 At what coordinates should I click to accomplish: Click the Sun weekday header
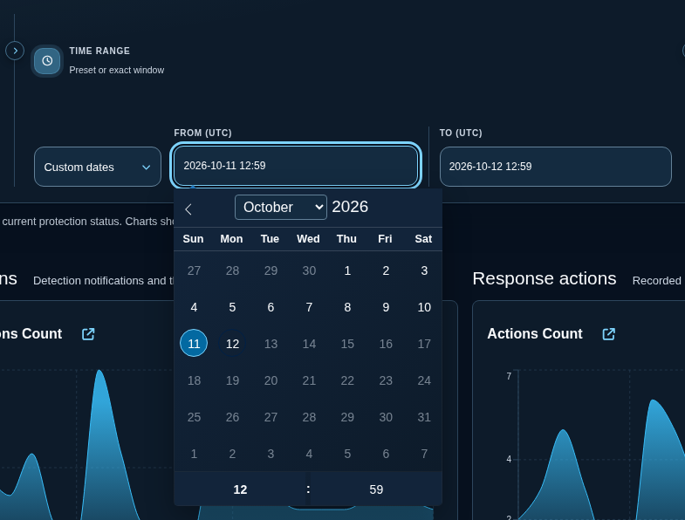click(193, 238)
